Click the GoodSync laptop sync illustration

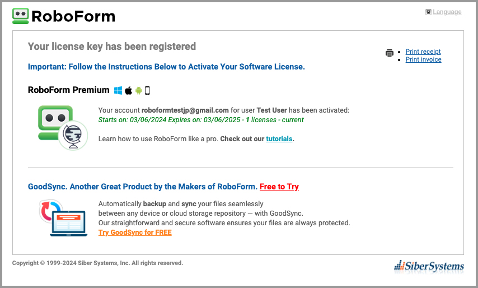62,218
